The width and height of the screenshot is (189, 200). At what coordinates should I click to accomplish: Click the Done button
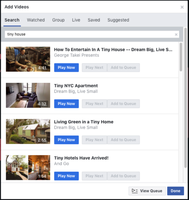pyautogui.click(x=175, y=191)
